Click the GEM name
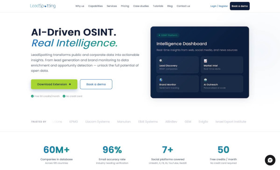The width and height of the screenshot is (280, 170). pos(188,122)
